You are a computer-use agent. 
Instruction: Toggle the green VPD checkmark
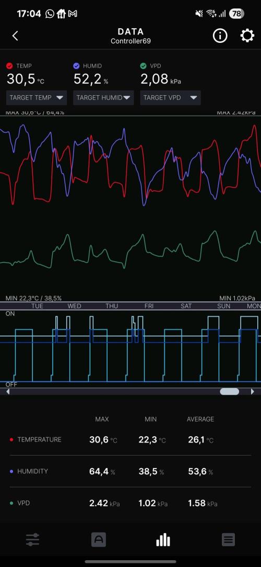coord(144,66)
